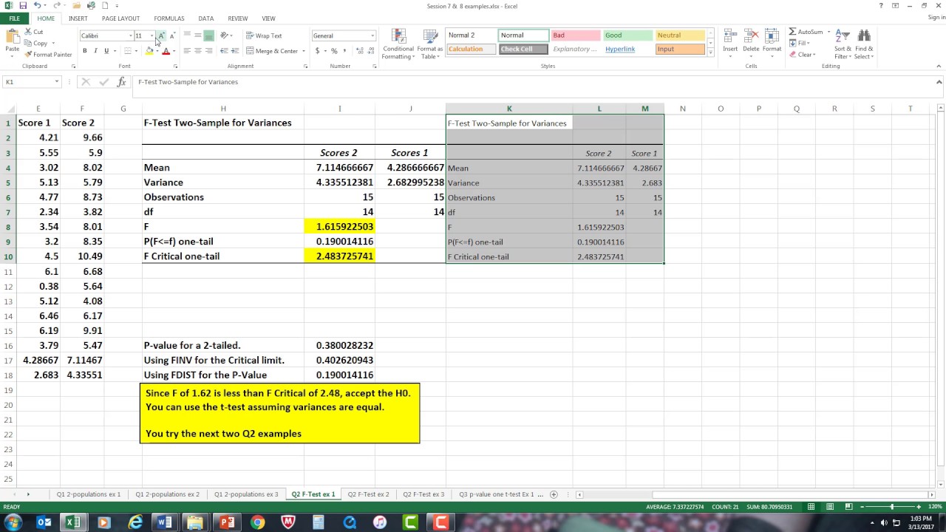Screen dimensions: 946x532
Task: Click Merge & Center button
Action: (272, 51)
